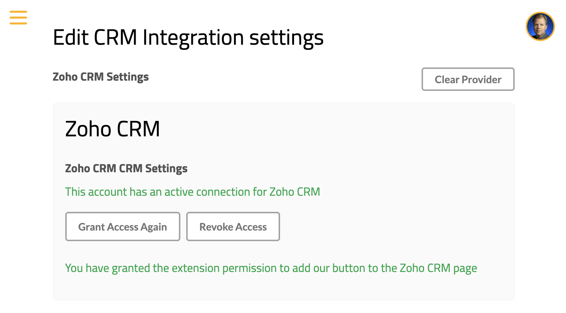Click the word Integration in page title
566x313 pixels.
click(193, 38)
